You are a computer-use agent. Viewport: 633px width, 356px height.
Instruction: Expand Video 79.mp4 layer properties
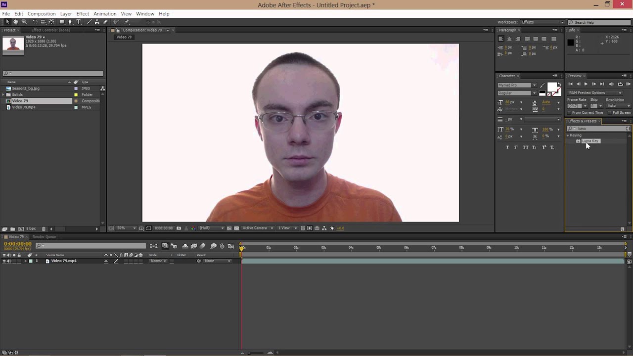[x=25, y=261]
